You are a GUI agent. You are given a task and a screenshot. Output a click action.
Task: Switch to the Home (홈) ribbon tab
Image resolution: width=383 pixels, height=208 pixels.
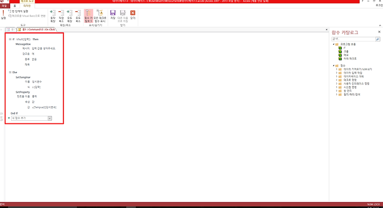coord(15,6)
